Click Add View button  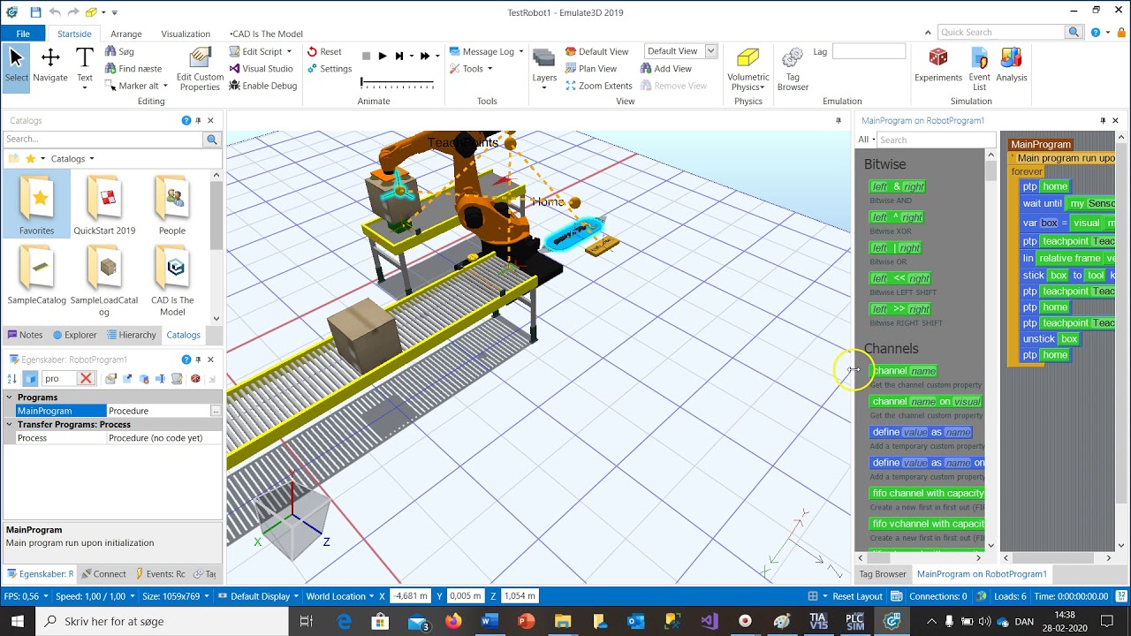pyautogui.click(x=665, y=69)
